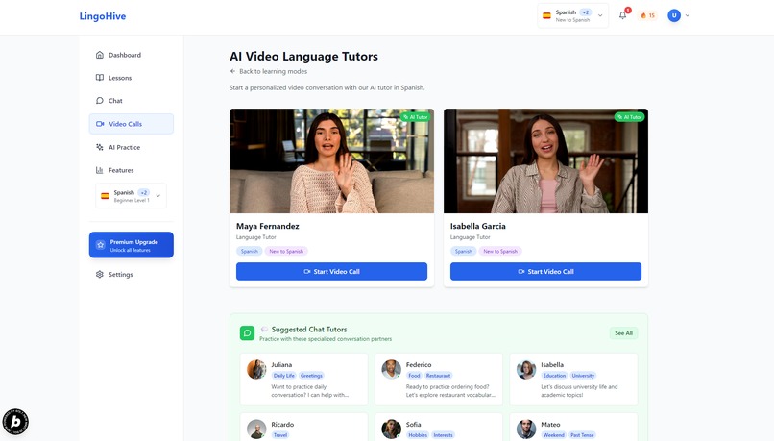Viewport: 774px width, 441px height.
Task: Go back to learning modes
Action: (269, 72)
